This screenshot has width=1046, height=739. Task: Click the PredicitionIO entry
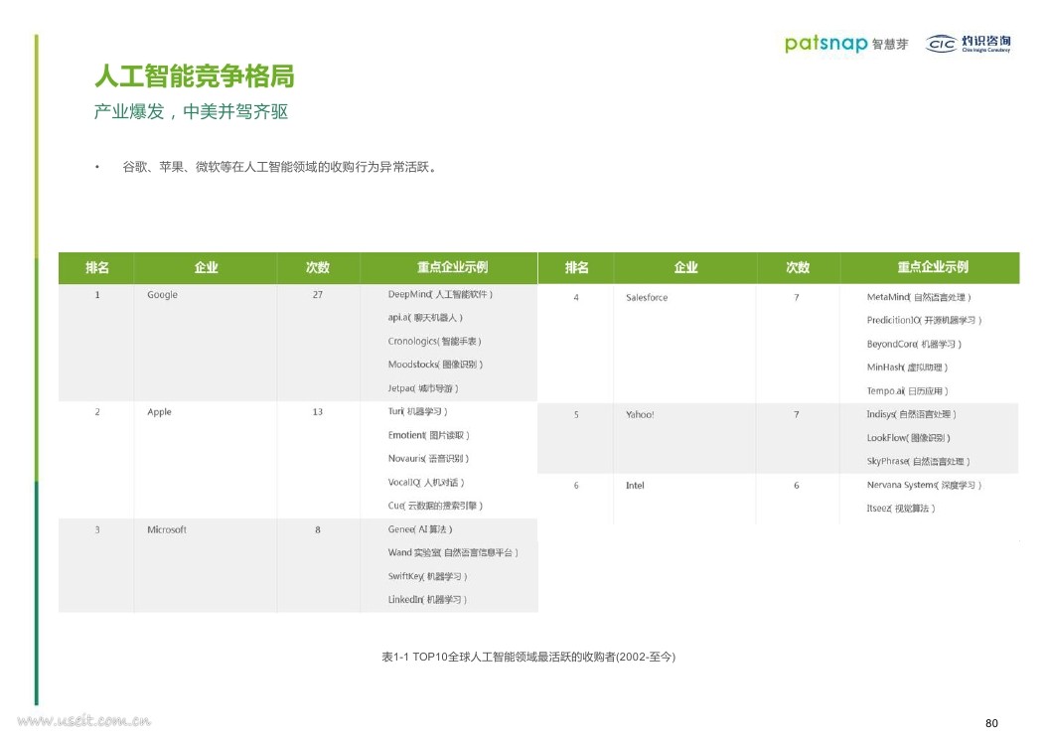tap(924, 320)
